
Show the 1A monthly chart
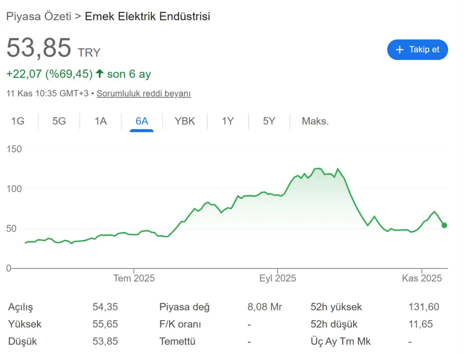coord(101,121)
